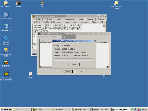Switch to the Sans titre - Paint taskbar item
This screenshot has width=148, height=111.
81,109
